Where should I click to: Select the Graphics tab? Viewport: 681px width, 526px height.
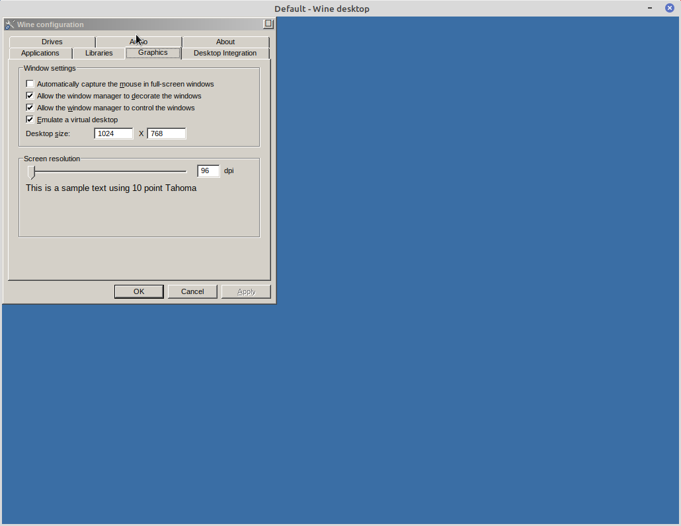coord(153,53)
